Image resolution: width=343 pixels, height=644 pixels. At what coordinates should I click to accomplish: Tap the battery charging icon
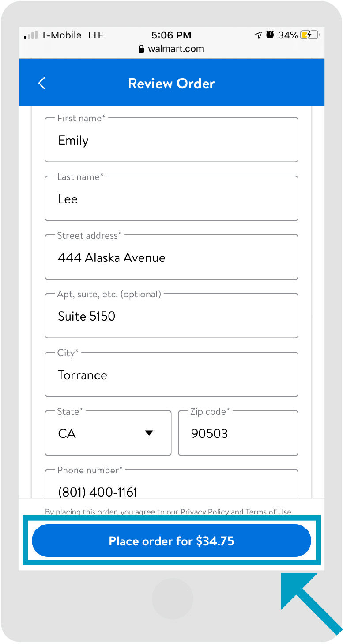(x=310, y=35)
